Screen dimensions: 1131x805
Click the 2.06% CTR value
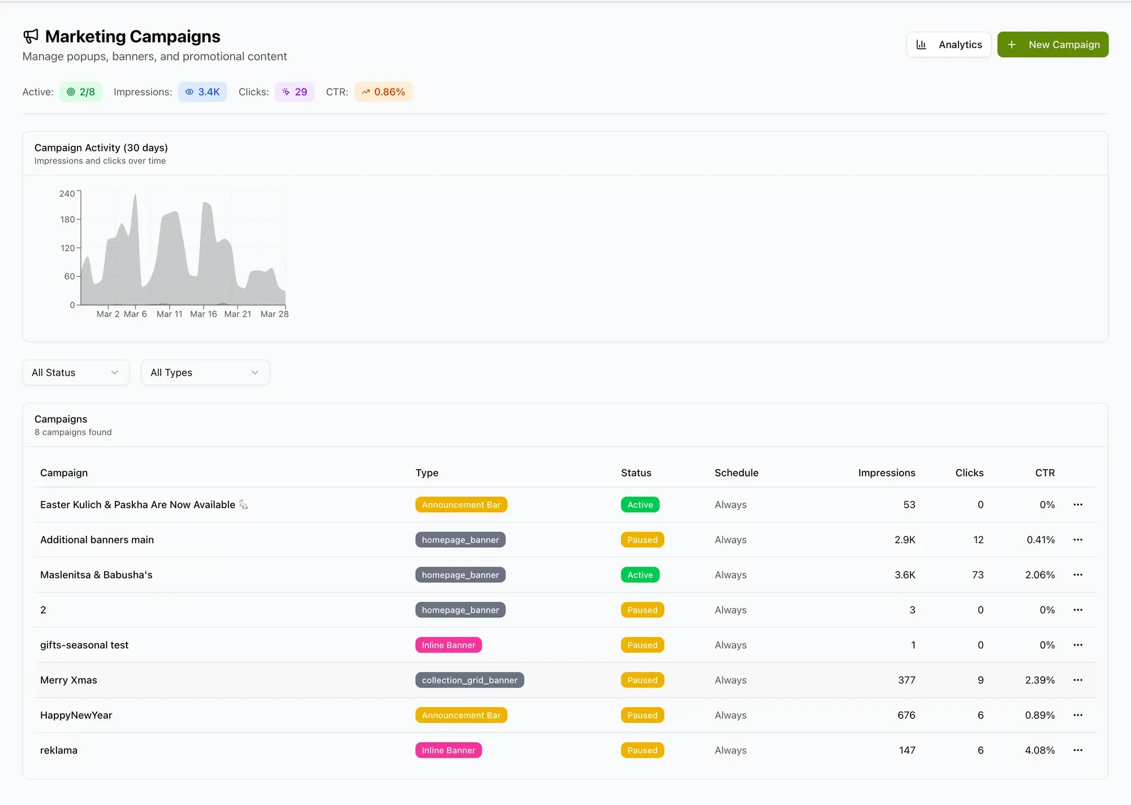(1040, 574)
